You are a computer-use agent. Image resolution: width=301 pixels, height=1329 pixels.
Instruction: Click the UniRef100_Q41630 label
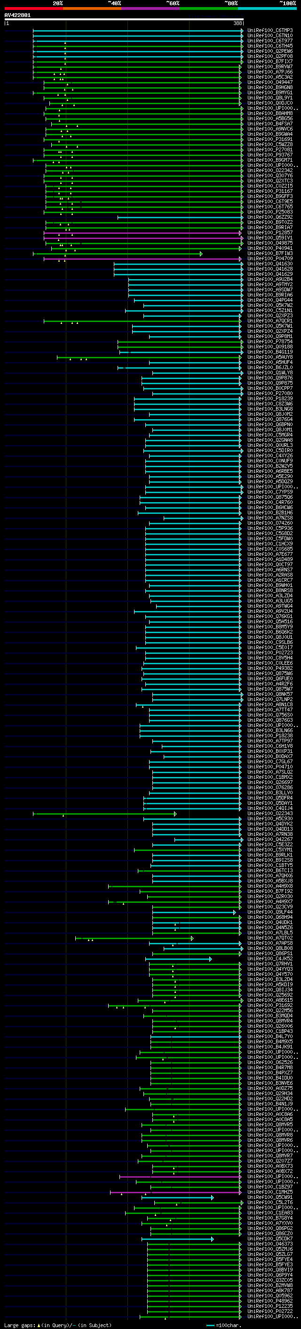click(x=270, y=264)
